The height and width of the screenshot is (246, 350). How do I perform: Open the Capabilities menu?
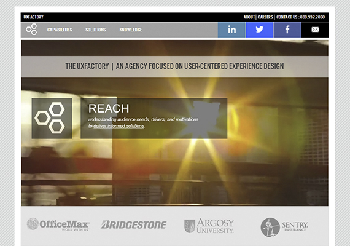pos(60,30)
